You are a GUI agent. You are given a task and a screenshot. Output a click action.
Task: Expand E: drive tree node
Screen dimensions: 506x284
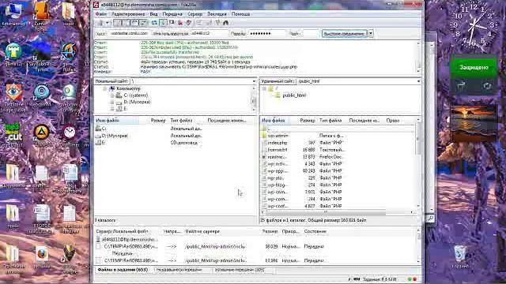click(112, 109)
